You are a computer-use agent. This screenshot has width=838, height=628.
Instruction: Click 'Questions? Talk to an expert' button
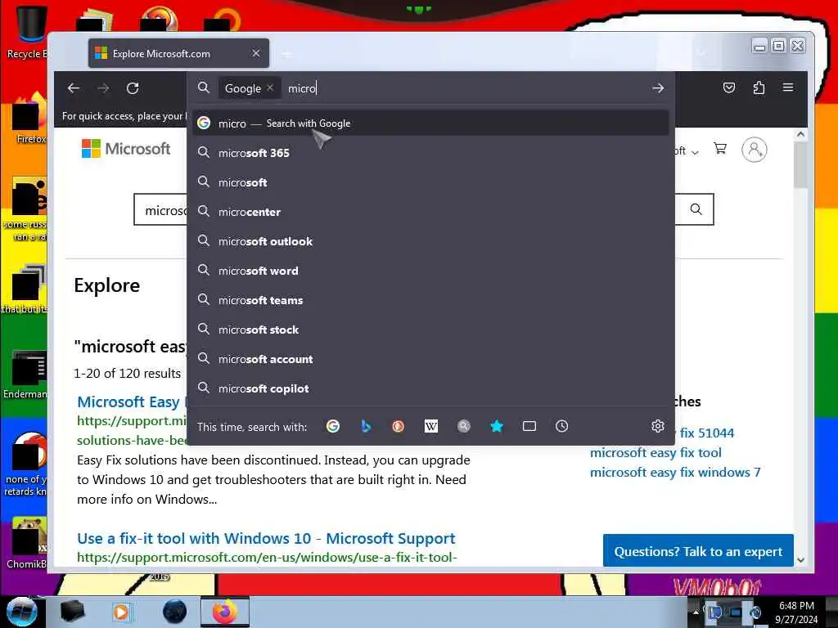(698, 551)
